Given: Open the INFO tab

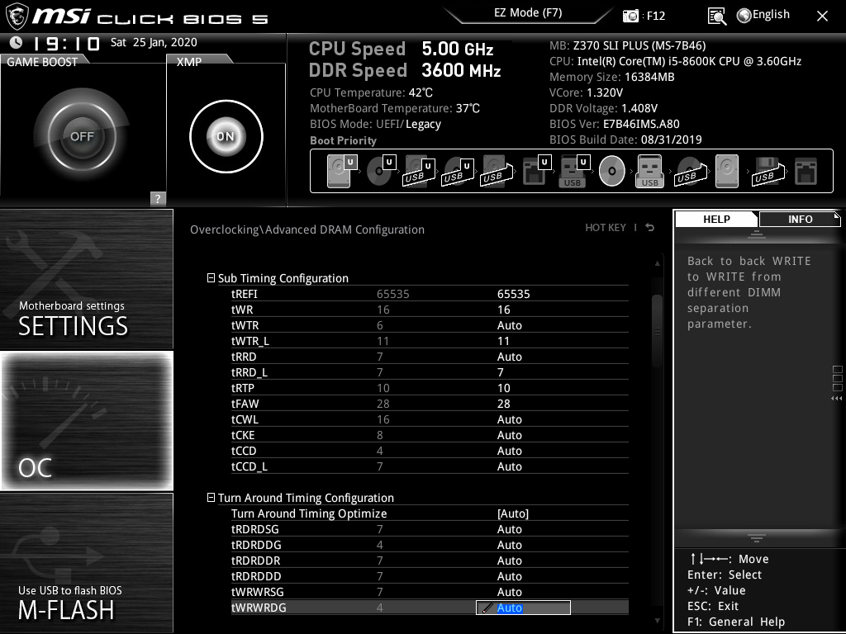Looking at the screenshot, I should click(800, 219).
